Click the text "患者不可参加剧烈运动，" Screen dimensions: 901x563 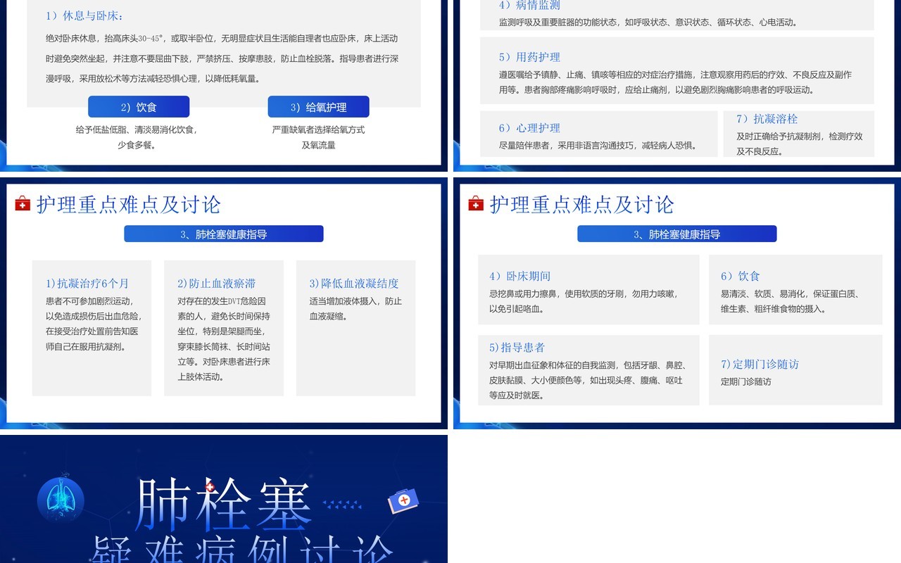tap(88, 301)
